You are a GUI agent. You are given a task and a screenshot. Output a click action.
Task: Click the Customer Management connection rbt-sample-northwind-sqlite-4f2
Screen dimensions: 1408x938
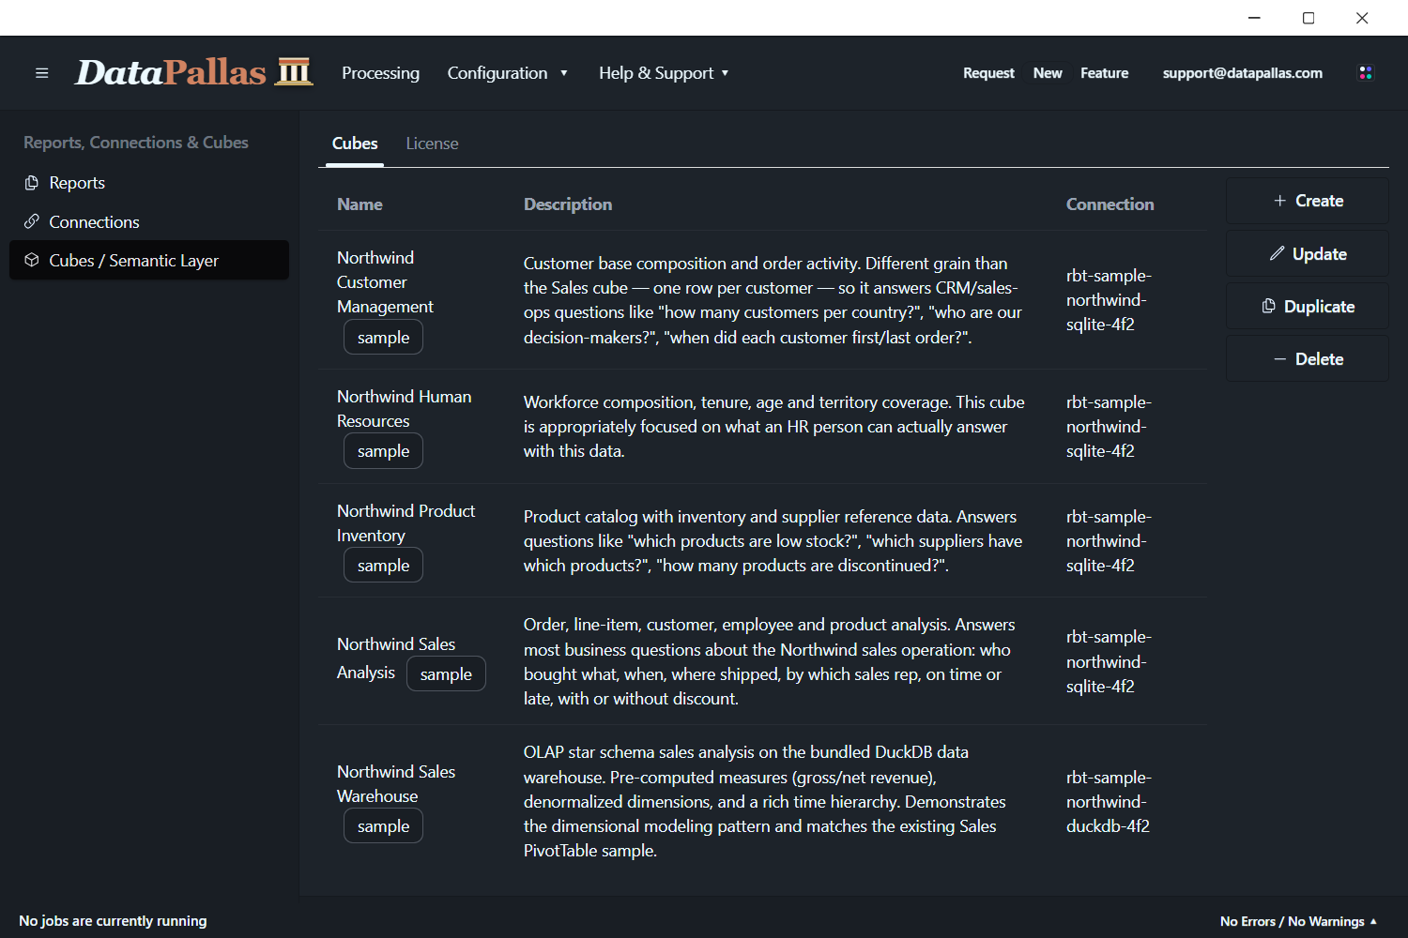(1109, 300)
